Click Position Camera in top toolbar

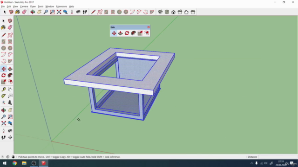coord(72,12)
